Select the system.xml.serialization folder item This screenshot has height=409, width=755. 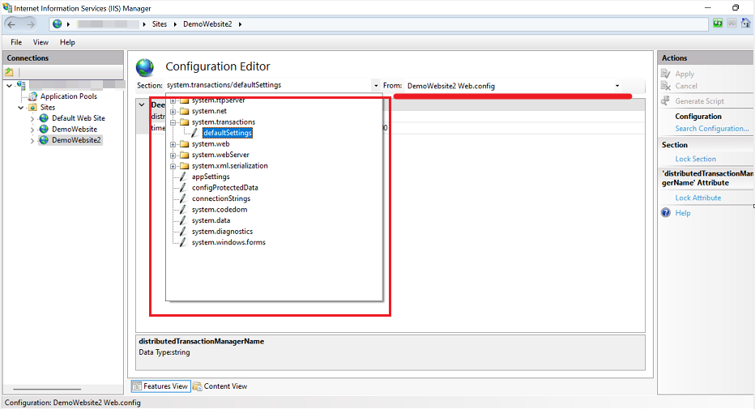click(230, 166)
